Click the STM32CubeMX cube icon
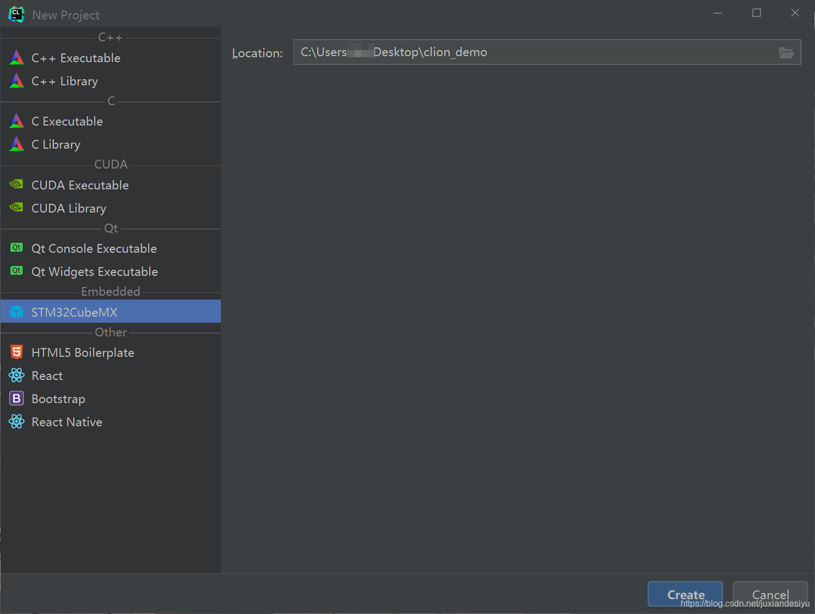 pos(17,312)
